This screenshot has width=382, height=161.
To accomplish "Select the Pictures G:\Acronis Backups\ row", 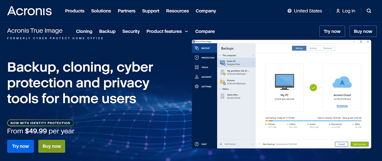I will [237, 82].
